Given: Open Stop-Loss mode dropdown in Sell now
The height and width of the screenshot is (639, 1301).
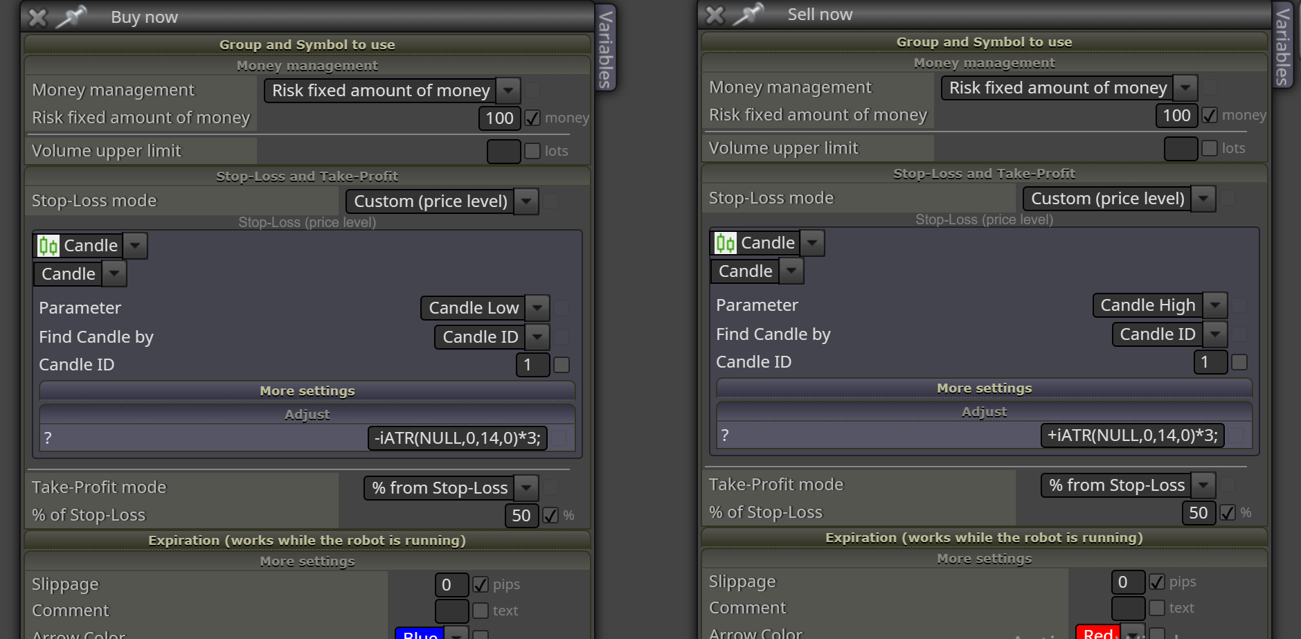Looking at the screenshot, I should [1204, 199].
